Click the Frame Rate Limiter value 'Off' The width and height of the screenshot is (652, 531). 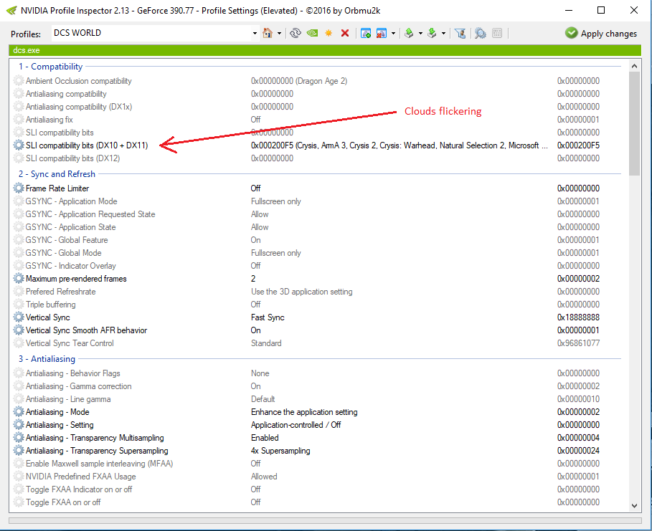click(x=255, y=188)
